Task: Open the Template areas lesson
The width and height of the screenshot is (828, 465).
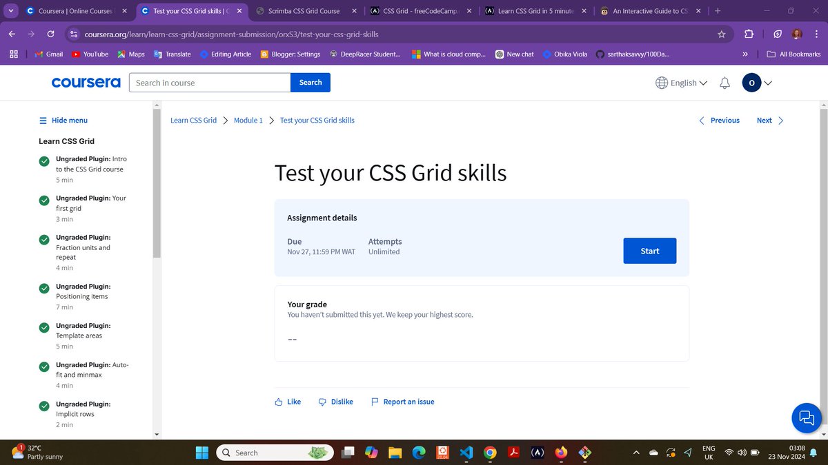Action: (x=83, y=335)
